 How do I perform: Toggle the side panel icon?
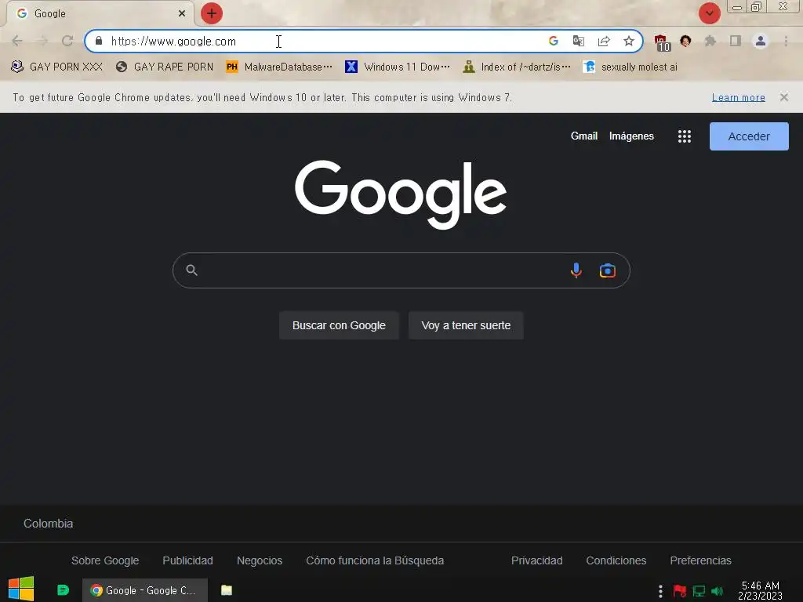pos(736,41)
